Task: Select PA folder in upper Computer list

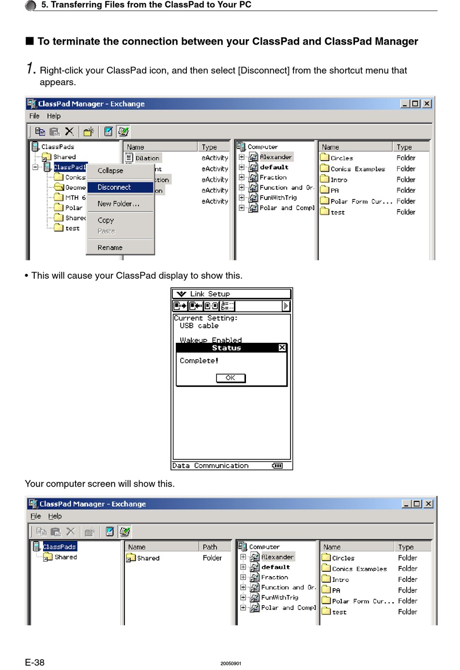Action: pos(335,190)
